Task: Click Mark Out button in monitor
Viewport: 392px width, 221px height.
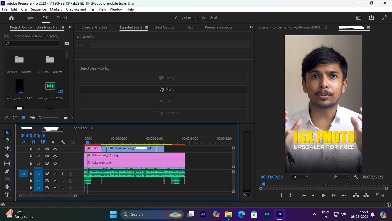Action: (x=290, y=195)
